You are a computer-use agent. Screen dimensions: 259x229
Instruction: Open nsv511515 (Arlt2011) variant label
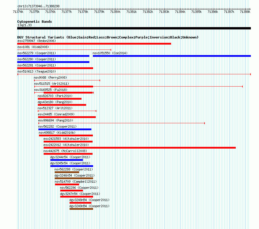point(52,84)
